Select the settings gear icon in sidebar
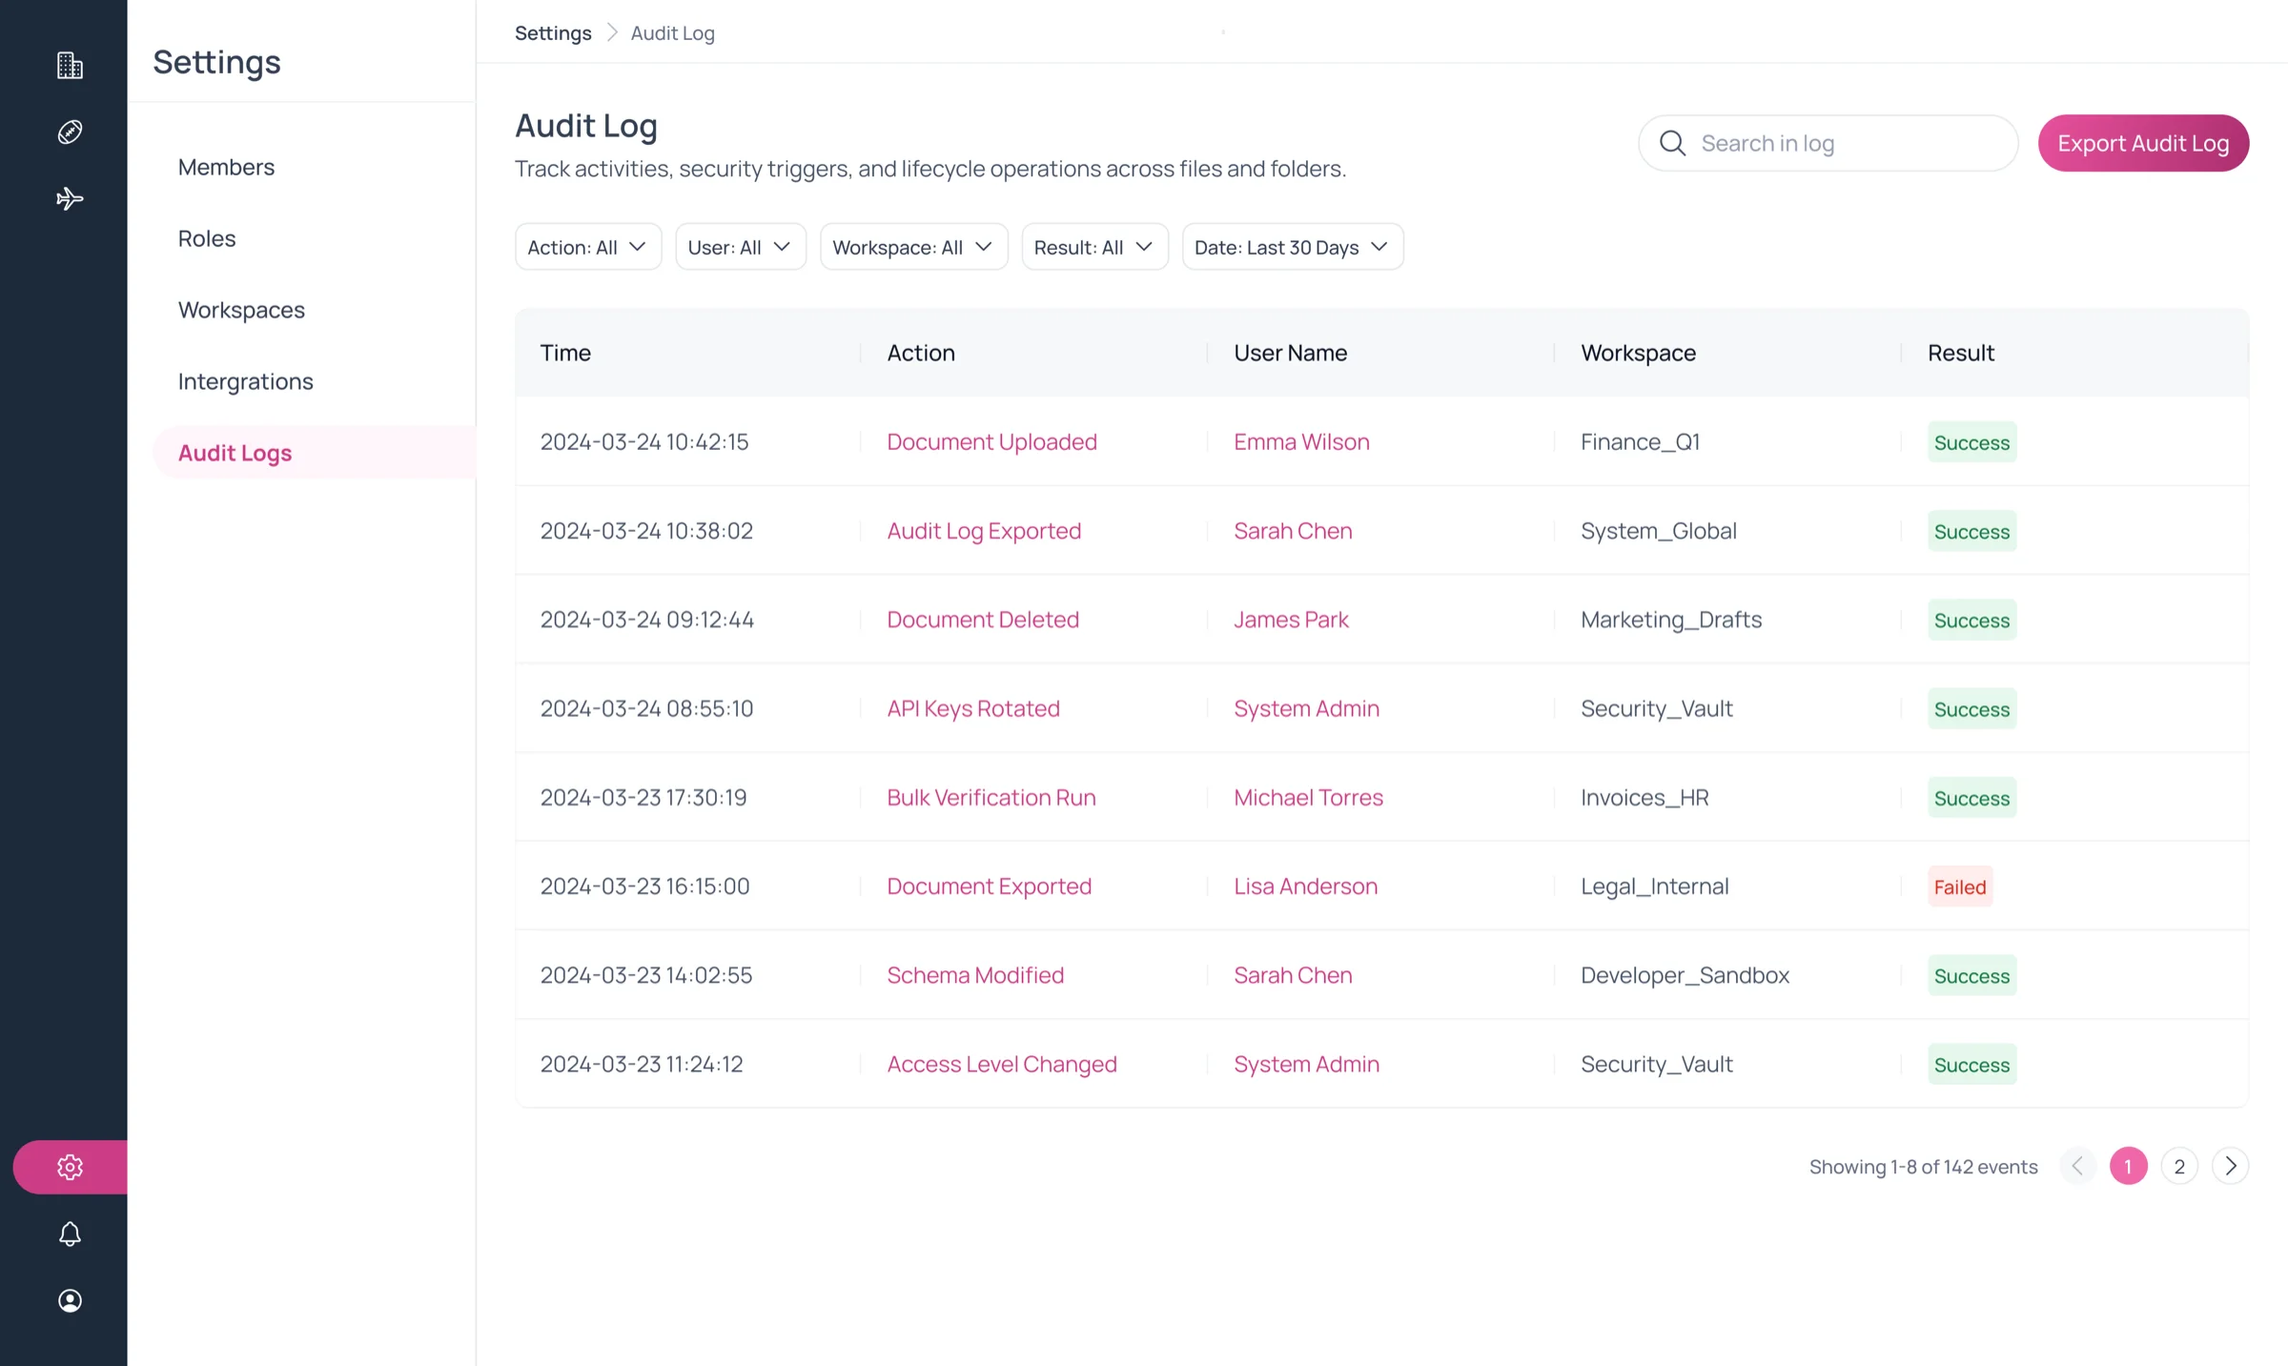Viewport: 2288px width, 1366px height. pyautogui.click(x=70, y=1167)
